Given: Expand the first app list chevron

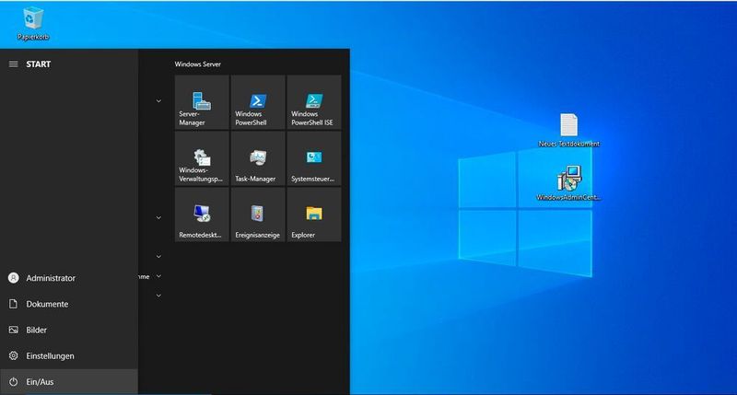Looking at the screenshot, I should (158, 101).
